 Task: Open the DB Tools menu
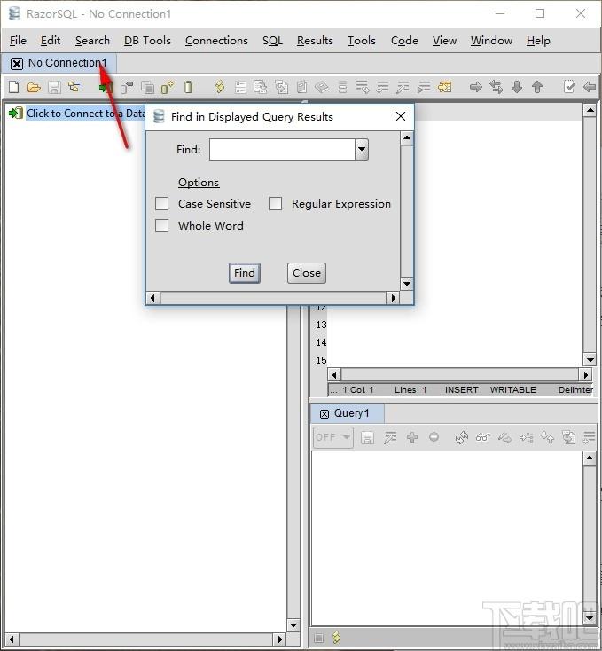click(147, 41)
